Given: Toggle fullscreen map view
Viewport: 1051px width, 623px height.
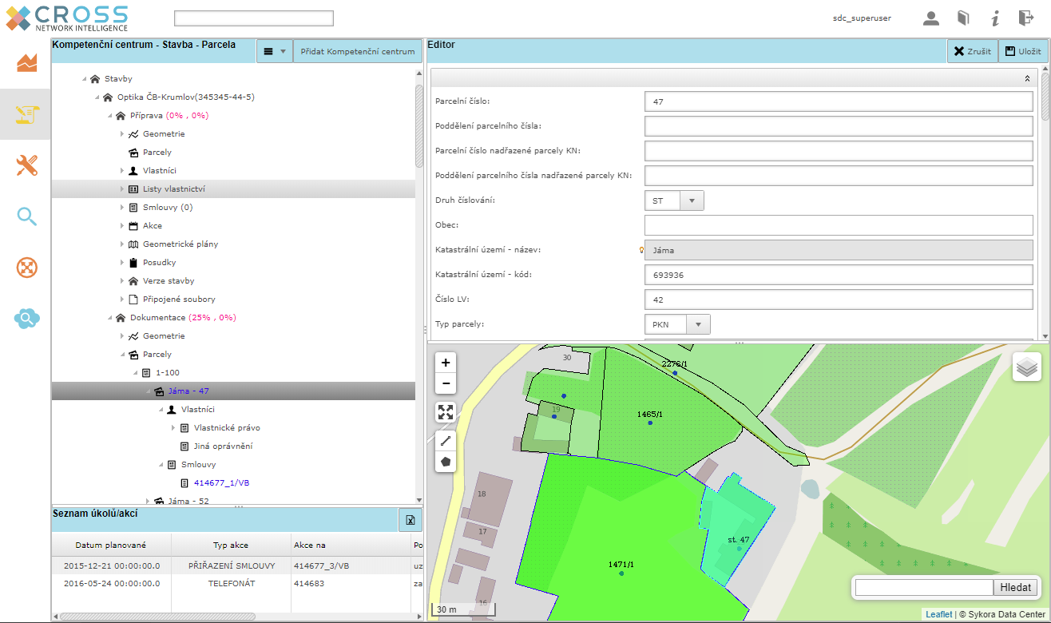Looking at the screenshot, I should coord(446,412).
